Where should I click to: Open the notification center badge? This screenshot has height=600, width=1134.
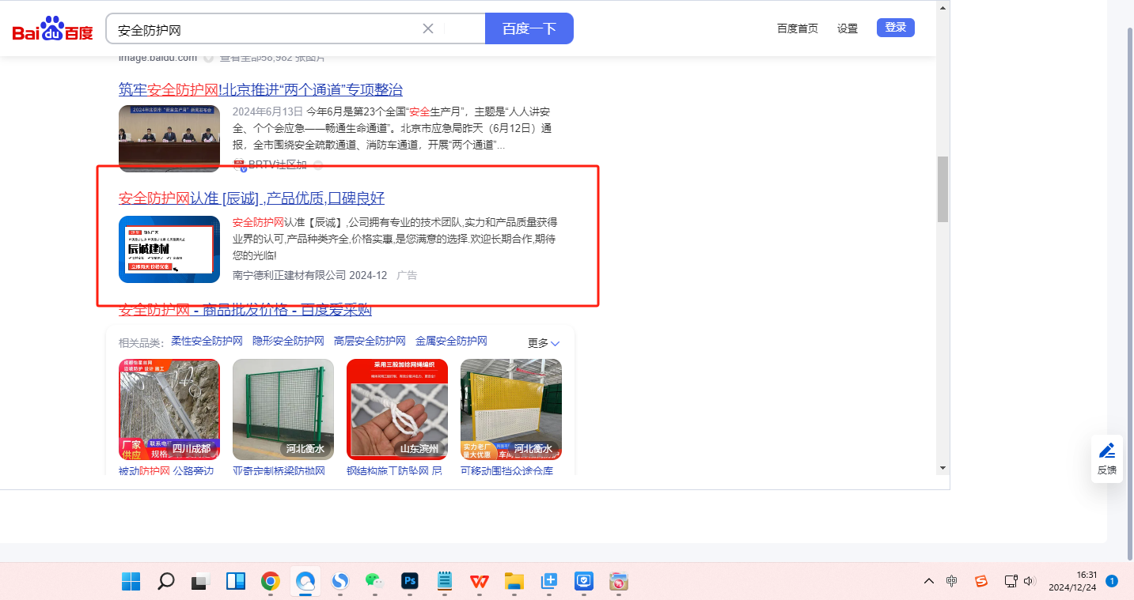pos(1112,581)
